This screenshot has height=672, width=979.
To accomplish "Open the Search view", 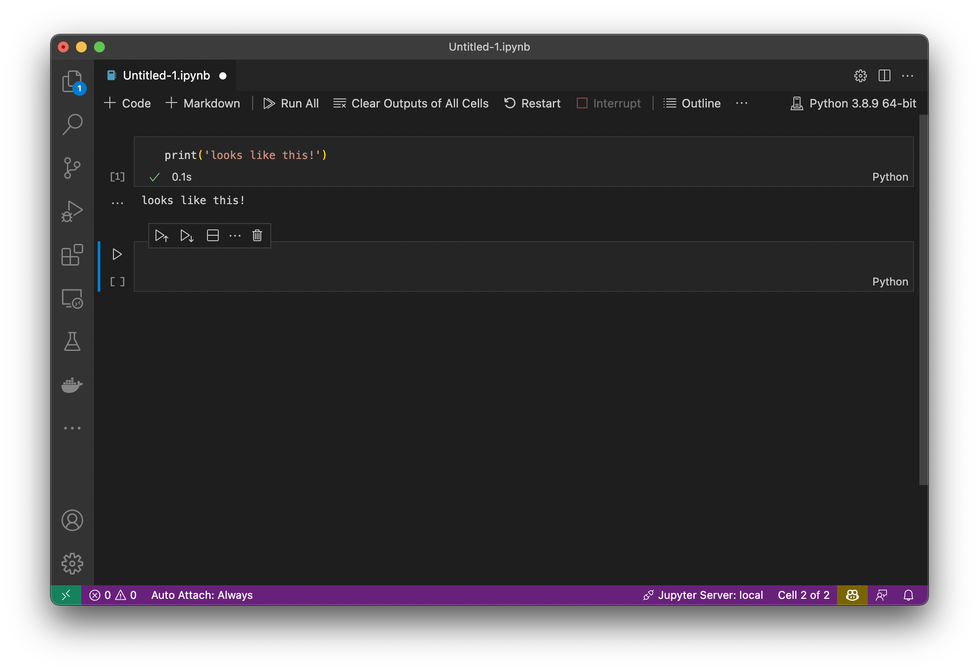I will coord(72,124).
